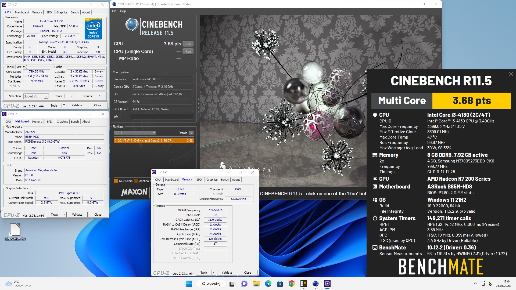
Task: Run the Cinebench CPU multi-core test
Action: 188,44
